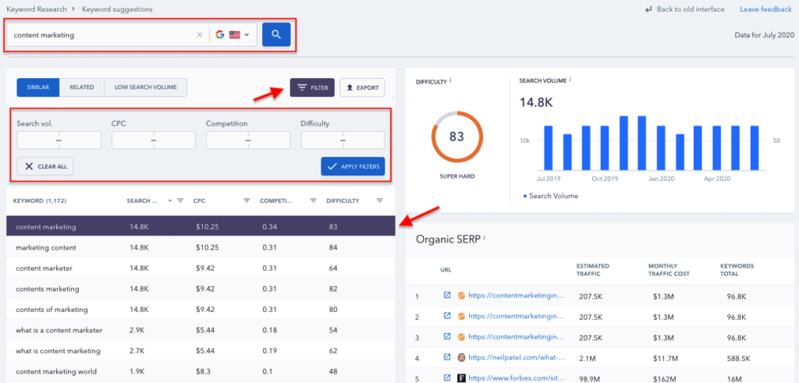The height and width of the screenshot is (383, 799).
Task: Select the Similar tab
Action: (x=37, y=87)
